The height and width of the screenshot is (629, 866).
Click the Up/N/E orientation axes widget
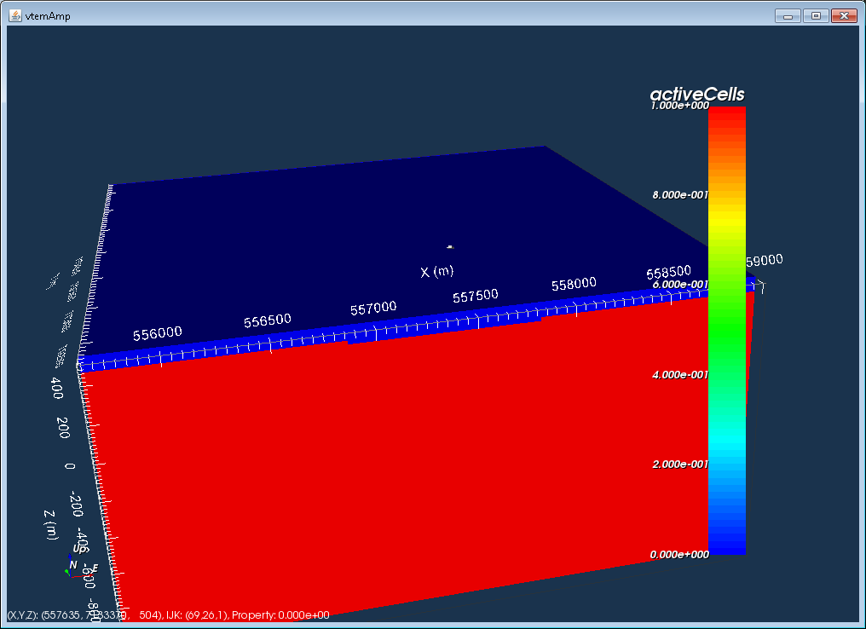pos(80,561)
